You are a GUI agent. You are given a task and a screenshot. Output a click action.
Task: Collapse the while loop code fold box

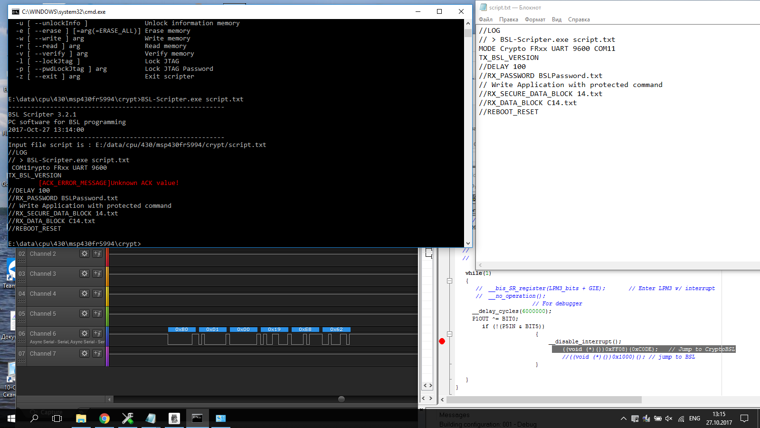point(450,281)
